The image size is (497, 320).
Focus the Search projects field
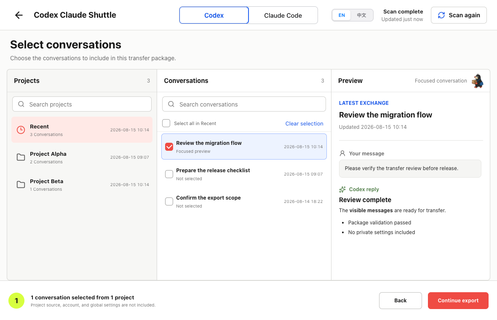(x=82, y=104)
